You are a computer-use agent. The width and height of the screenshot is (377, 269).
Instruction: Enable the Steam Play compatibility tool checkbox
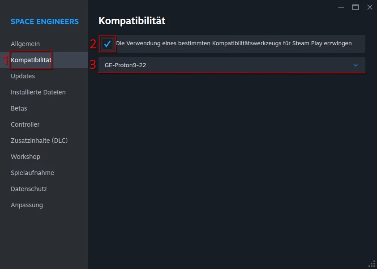[107, 43]
